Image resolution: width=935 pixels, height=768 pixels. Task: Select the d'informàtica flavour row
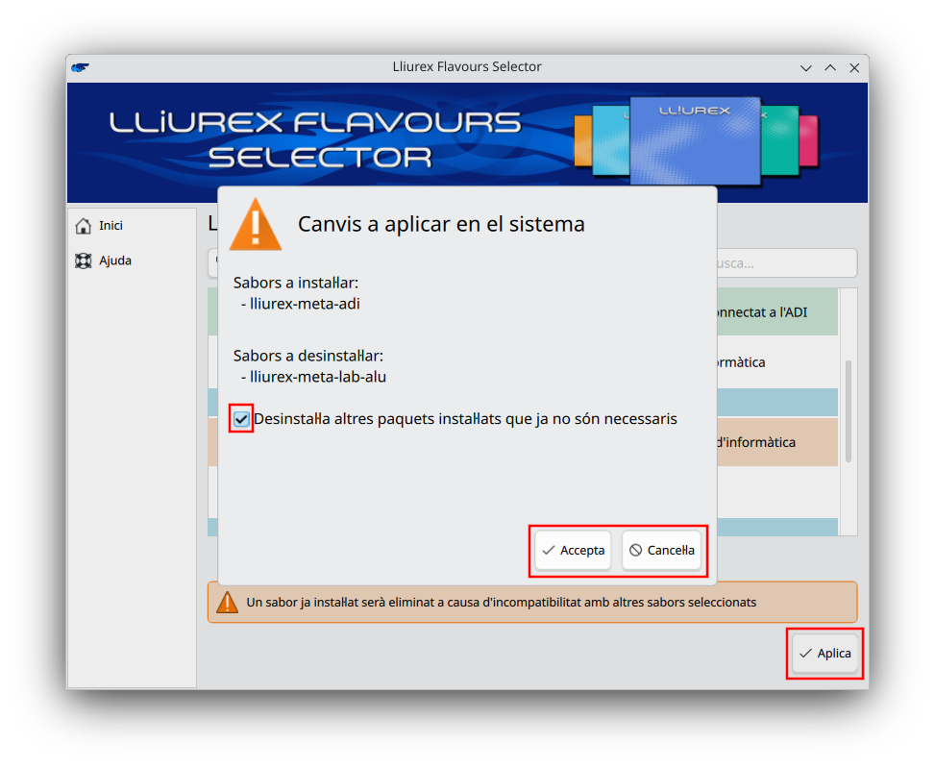[x=777, y=442]
